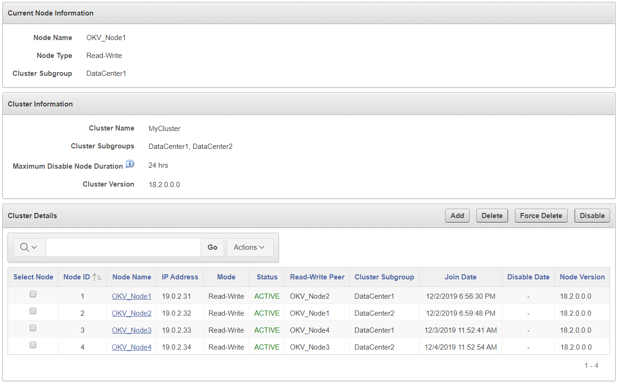The width and height of the screenshot is (619, 384).
Task: Click the search magnifier icon in Cluster Details
Action: [x=24, y=247]
